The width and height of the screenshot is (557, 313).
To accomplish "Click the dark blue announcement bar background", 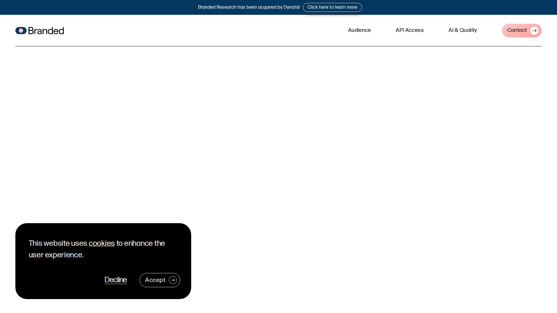I will coord(87,7).
